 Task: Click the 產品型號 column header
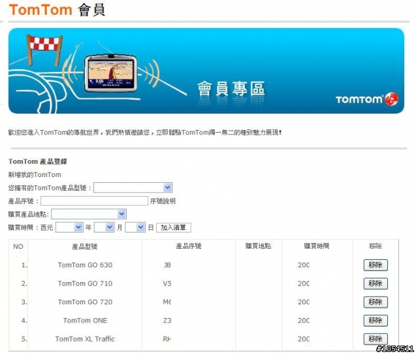click(x=85, y=247)
